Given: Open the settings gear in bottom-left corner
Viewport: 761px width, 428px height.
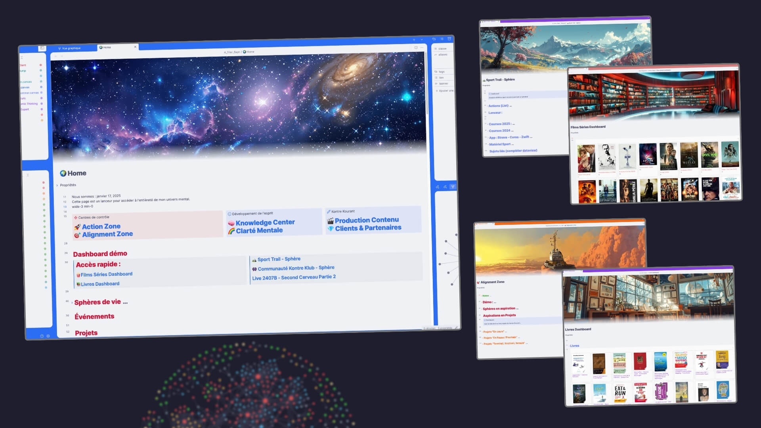Looking at the screenshot, I should (48, 336).
